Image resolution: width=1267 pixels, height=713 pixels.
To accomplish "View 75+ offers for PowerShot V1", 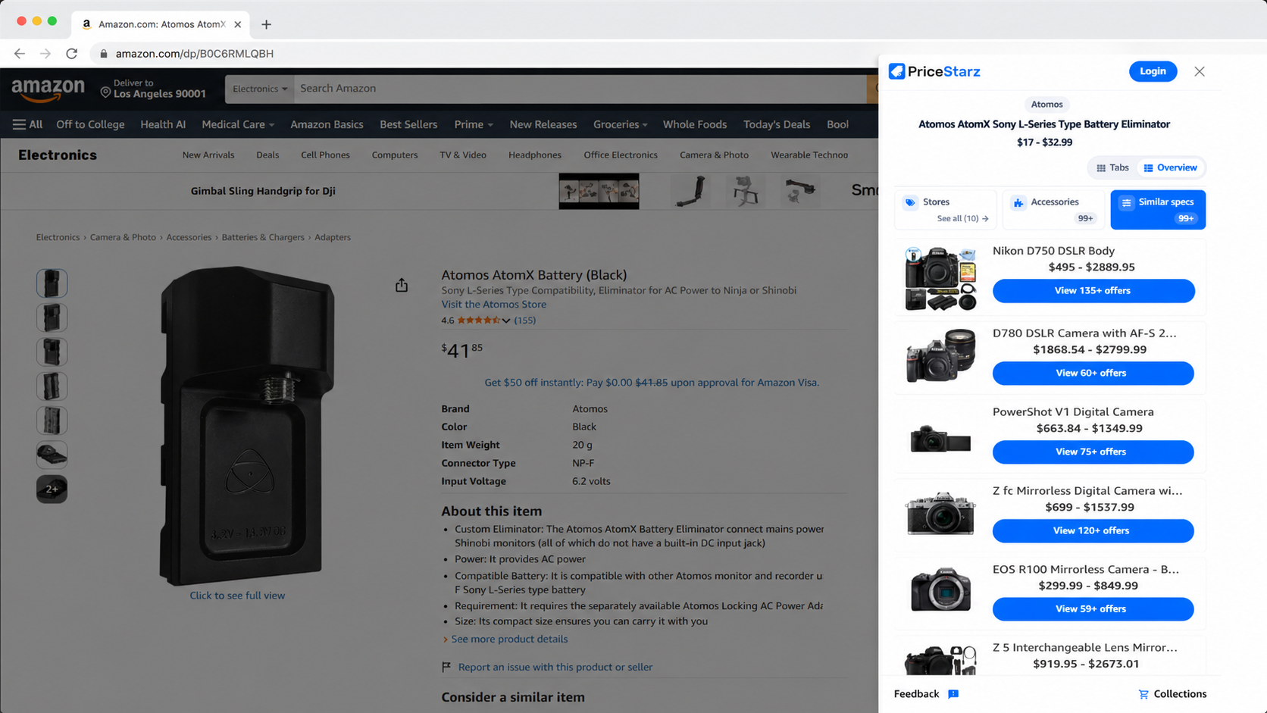I will tap(1093, 452).
